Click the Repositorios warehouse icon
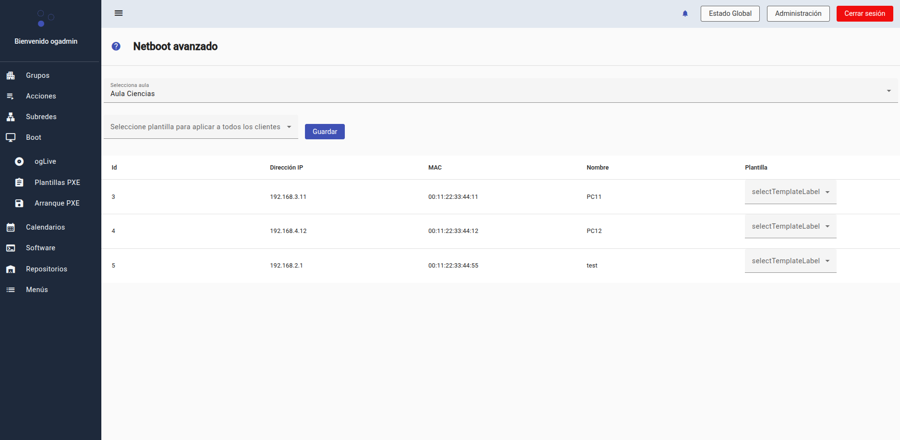This screenshot has width=900, height=440. [x=11, y=269]
